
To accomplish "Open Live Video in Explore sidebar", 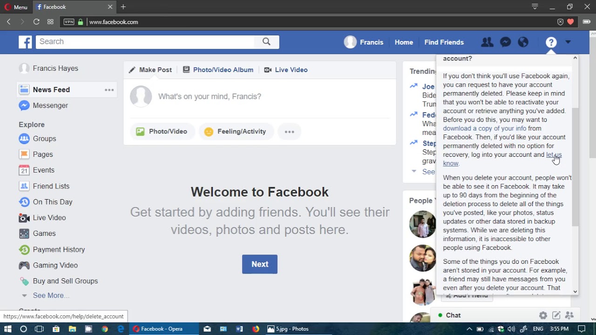I will click(49, 218).
